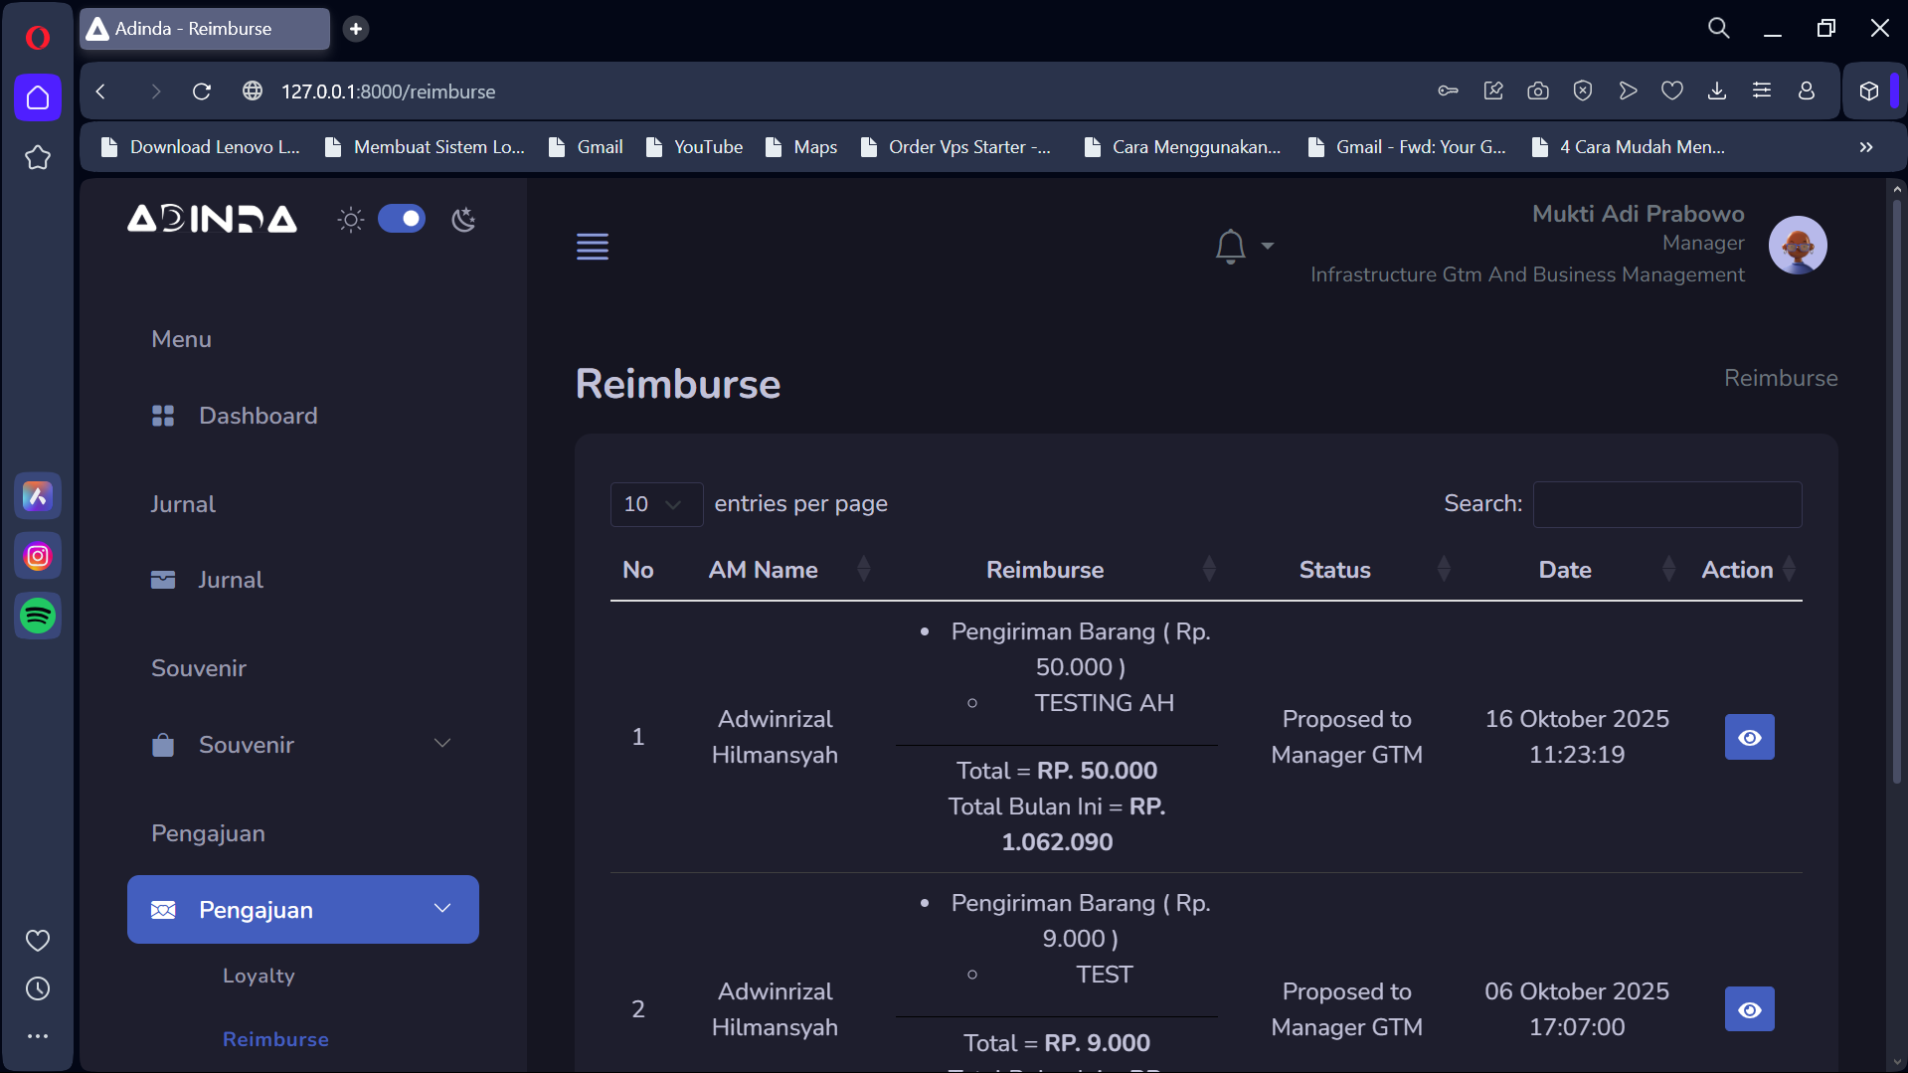
Task: Click the snapshot camera icon
Action: pos(1538,91)
